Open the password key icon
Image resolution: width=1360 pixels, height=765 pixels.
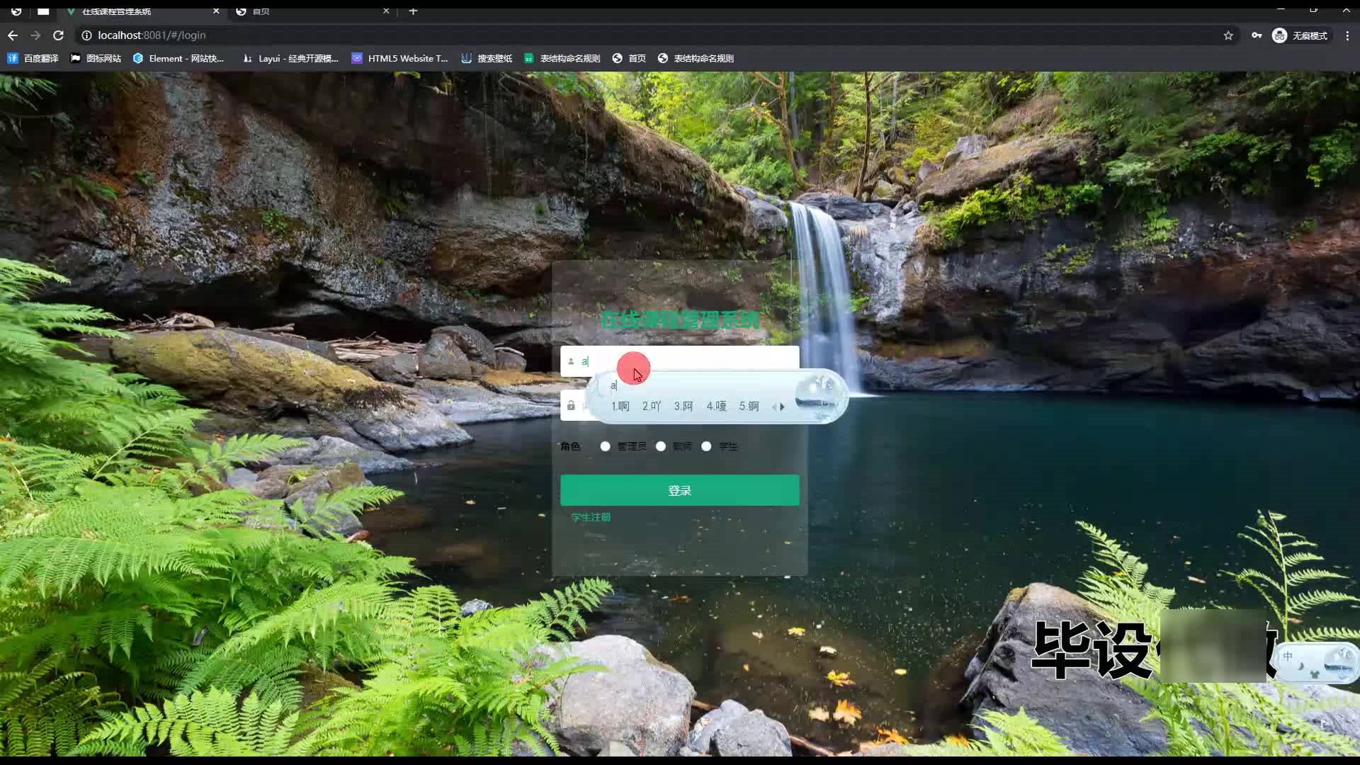click(x=1257, y=35)
